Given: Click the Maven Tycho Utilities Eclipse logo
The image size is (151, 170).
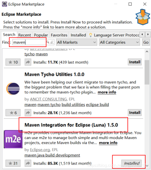Looking at the screenshot, I should [13, 89].
